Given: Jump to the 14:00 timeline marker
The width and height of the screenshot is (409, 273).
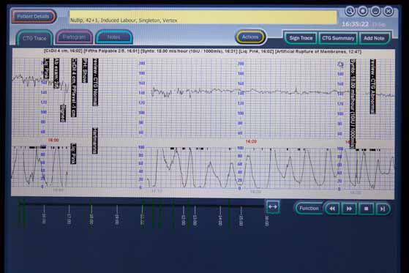Looking at the screenshot, I should coord(220,216).
